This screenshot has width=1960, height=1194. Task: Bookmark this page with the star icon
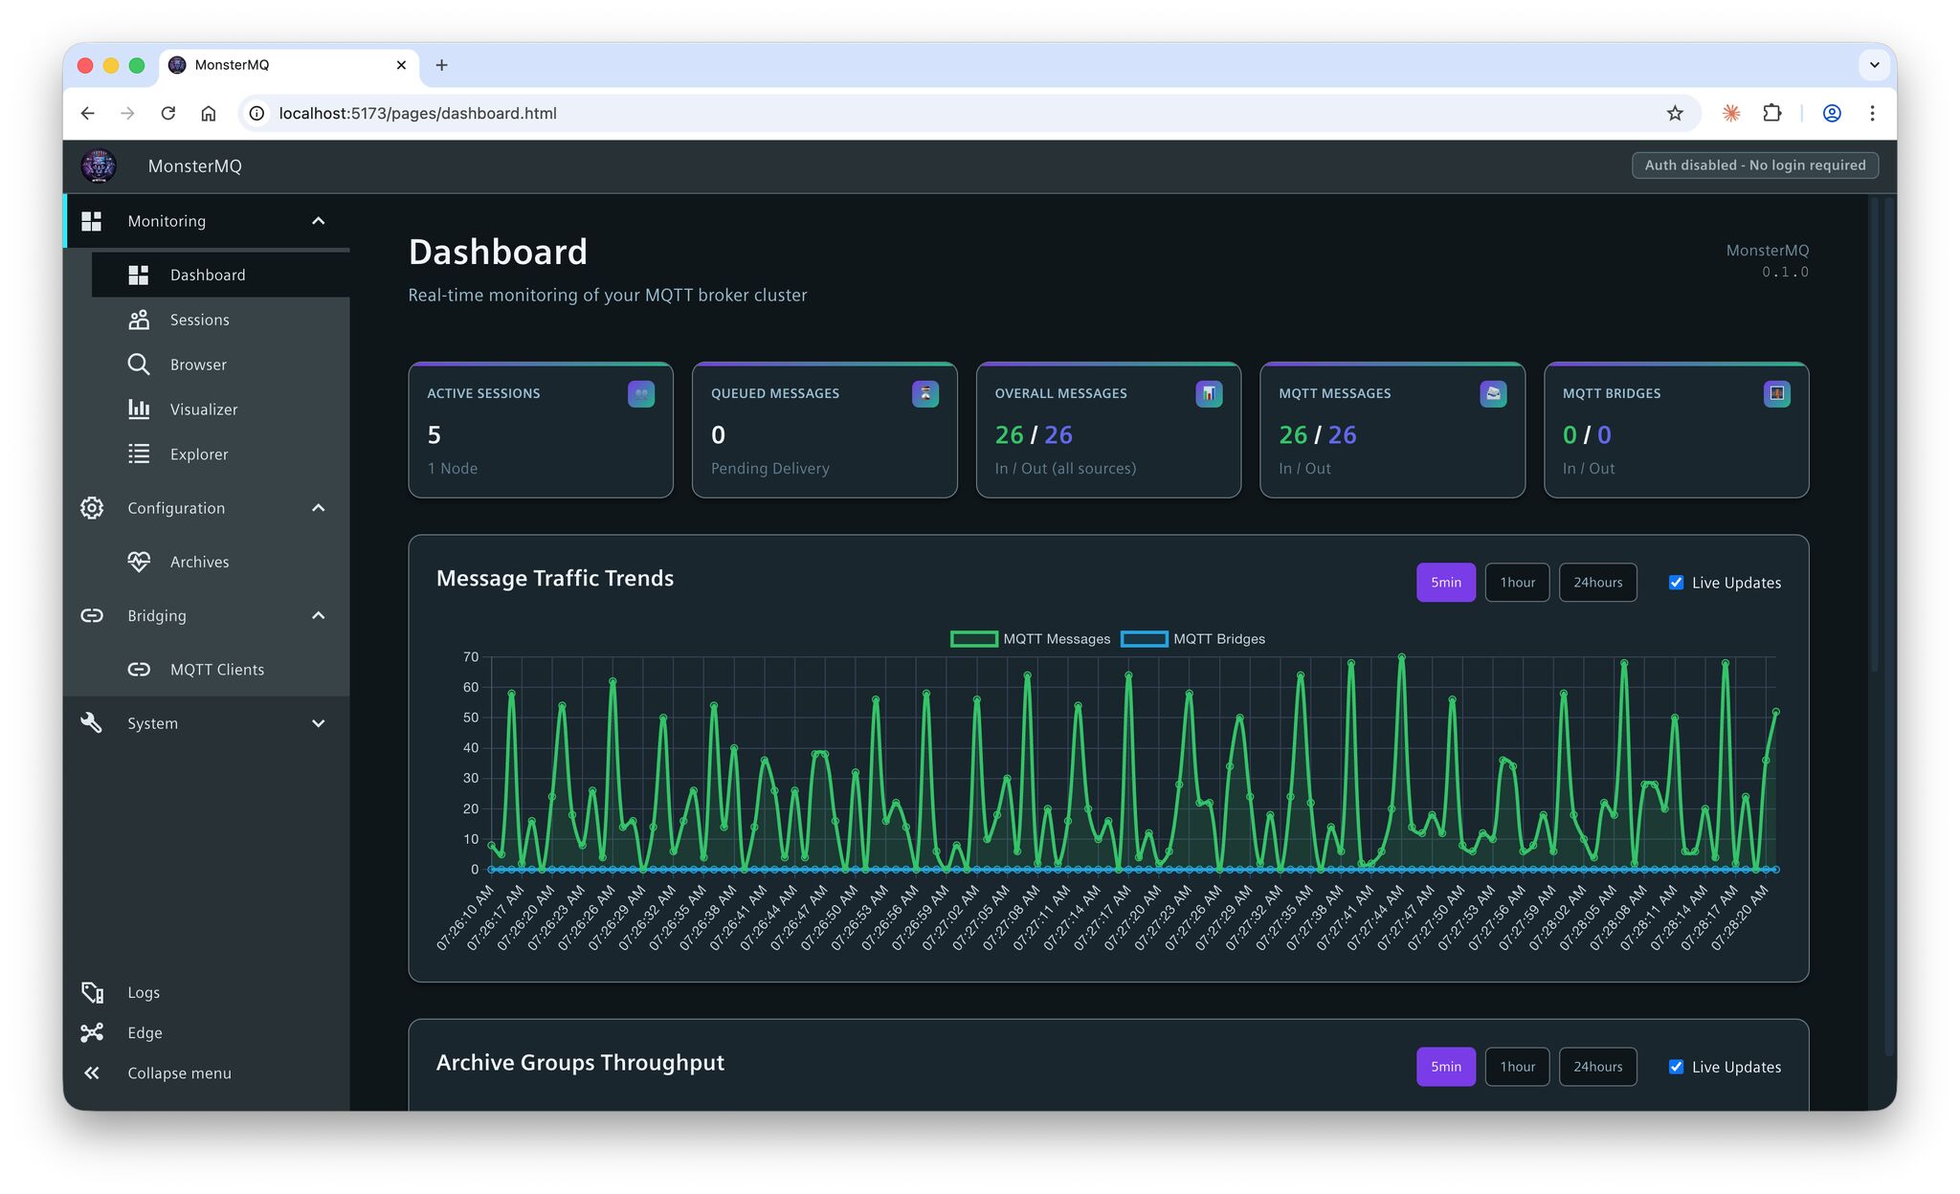point(1675,113)
